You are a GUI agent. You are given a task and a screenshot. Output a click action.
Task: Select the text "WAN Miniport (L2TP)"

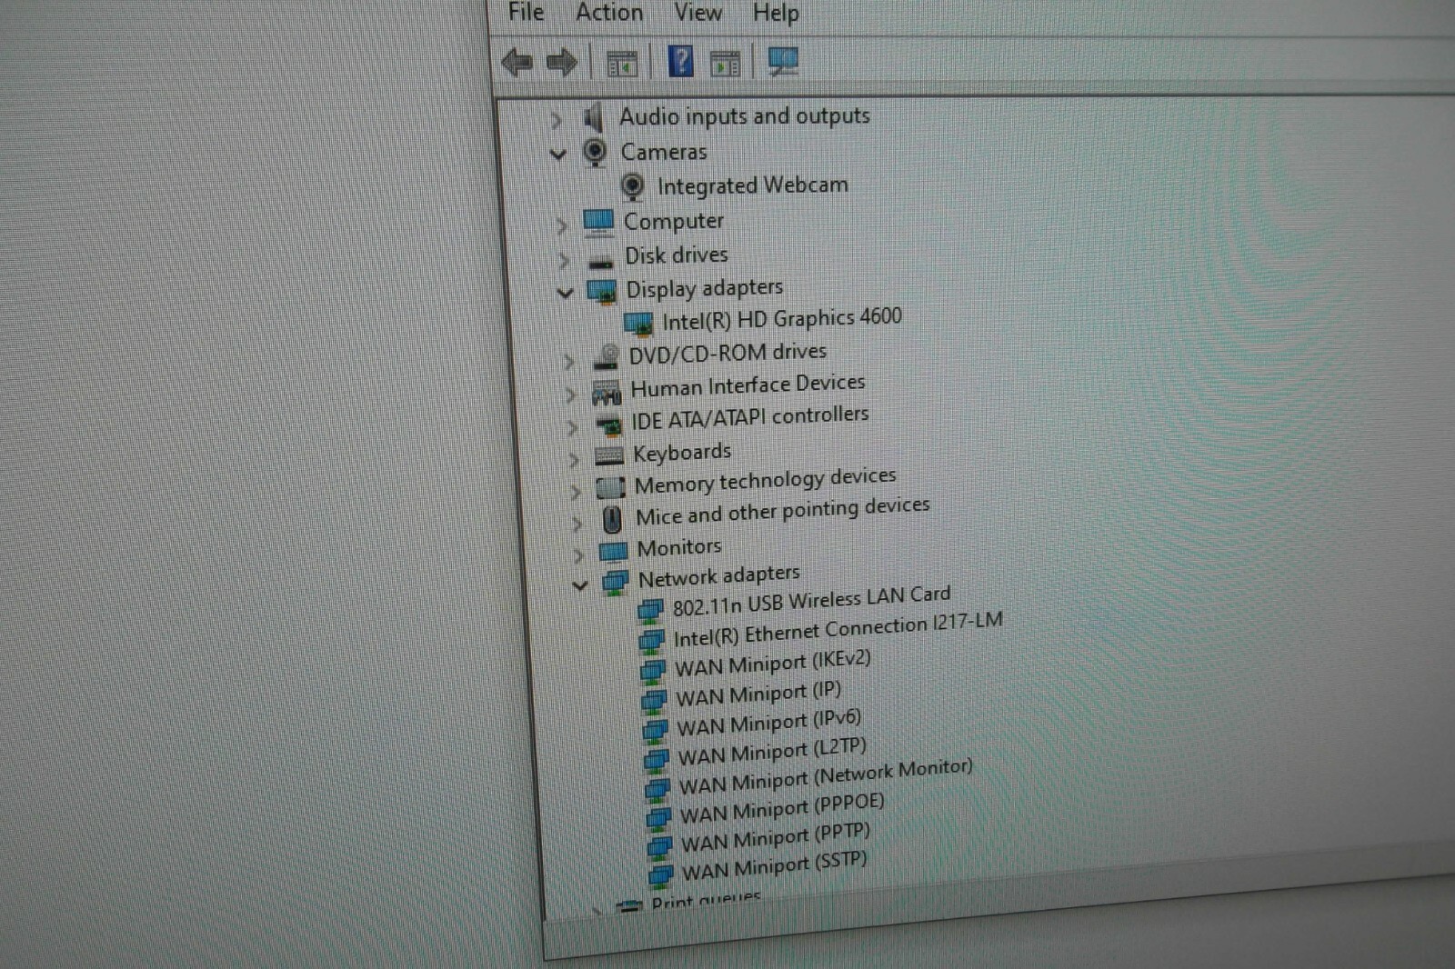(x=773, y=752)
